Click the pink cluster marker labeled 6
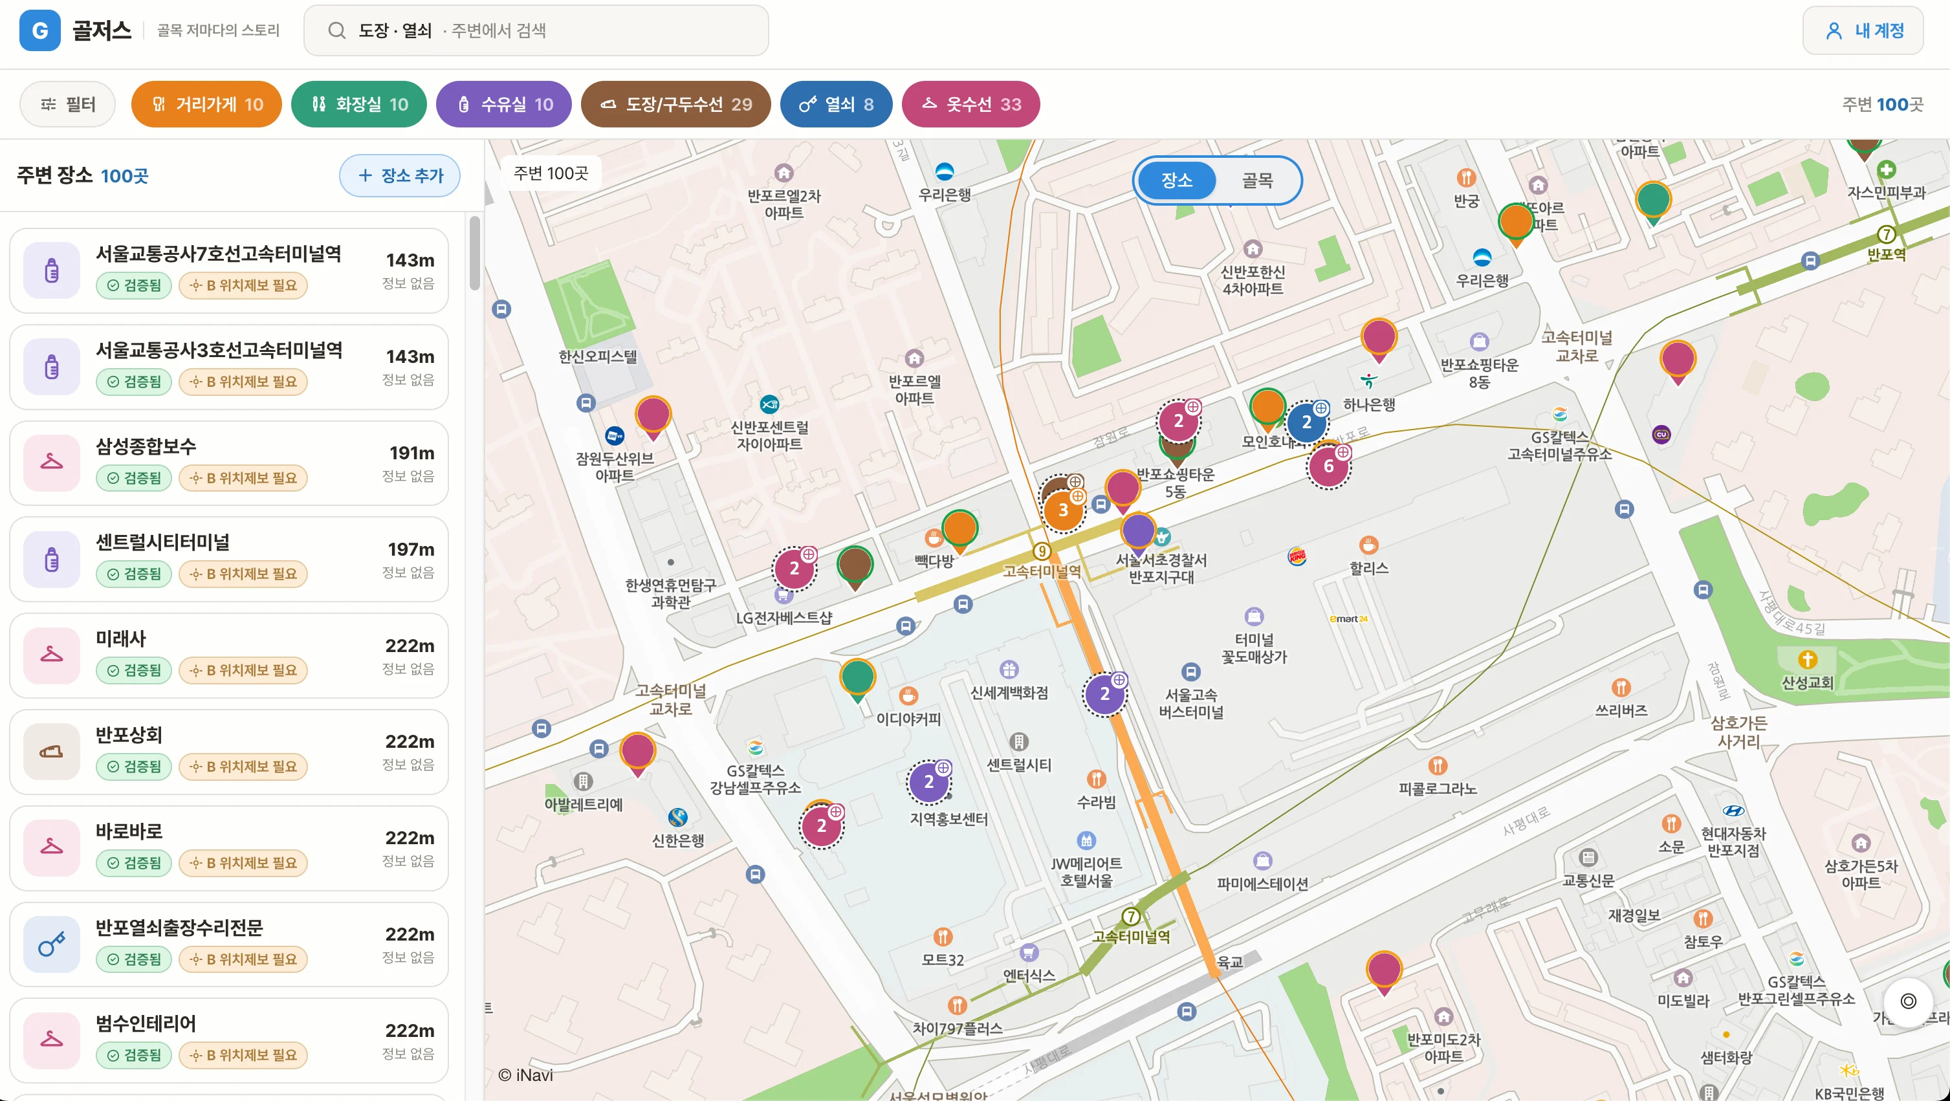Image resolution: width=1950 pixels, height=1101 pixels. pos(1328,466)
